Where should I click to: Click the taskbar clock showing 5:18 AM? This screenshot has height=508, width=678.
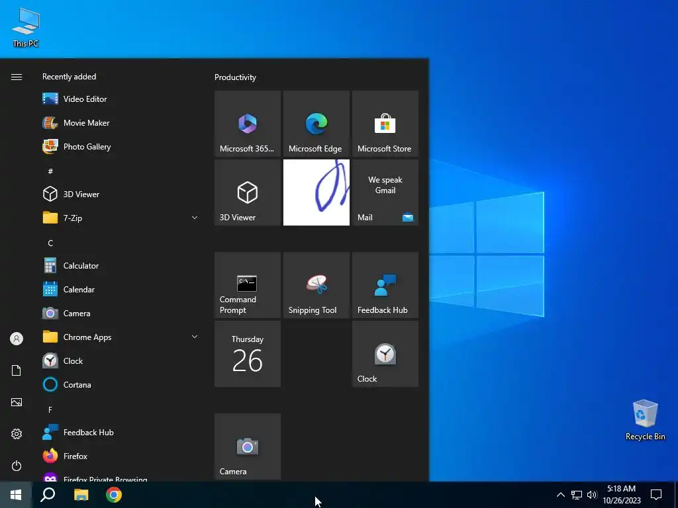click(x=621, y=495)
